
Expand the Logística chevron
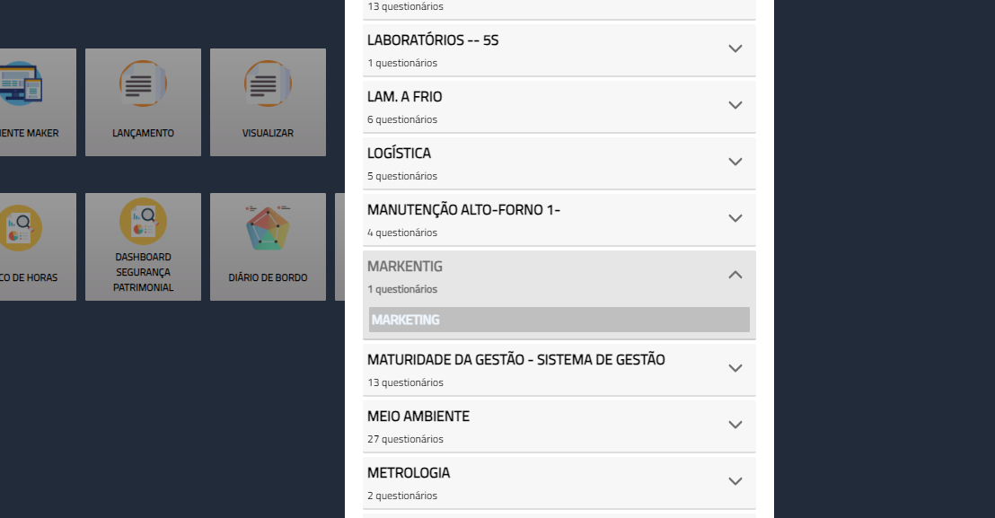click(x=735, y=162)
